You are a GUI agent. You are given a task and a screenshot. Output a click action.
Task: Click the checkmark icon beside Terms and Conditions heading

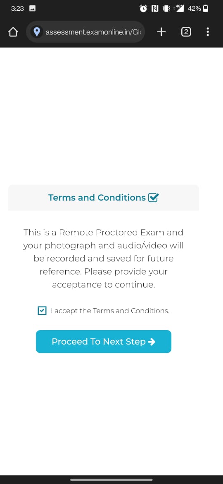tap(153, 197)
